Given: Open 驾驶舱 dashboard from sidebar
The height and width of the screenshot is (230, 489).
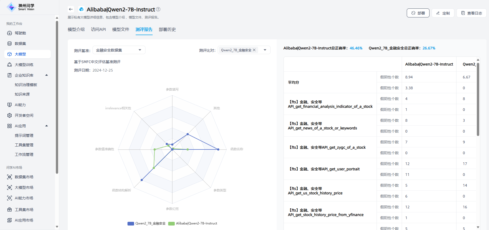Looking at the screenshot, I should 20,33.
